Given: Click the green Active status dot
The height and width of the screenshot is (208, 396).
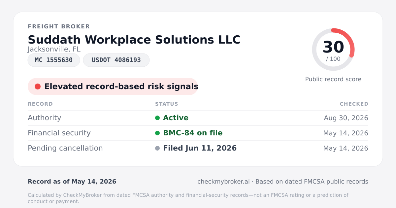Looking at the screenshot, I should [157, 118].
